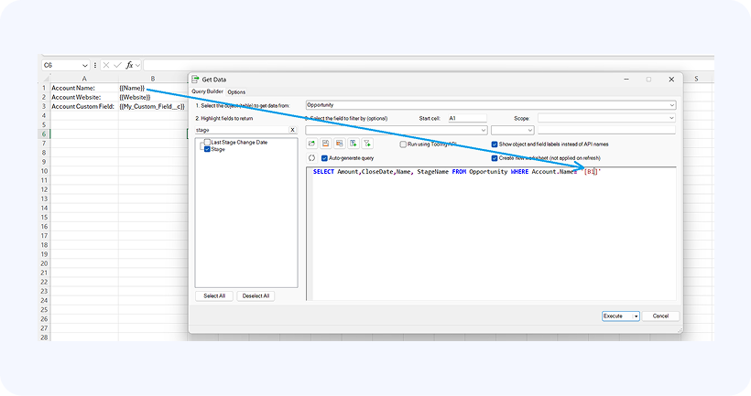Click the fourth query toolbar icon with plus

pos(354,144)
